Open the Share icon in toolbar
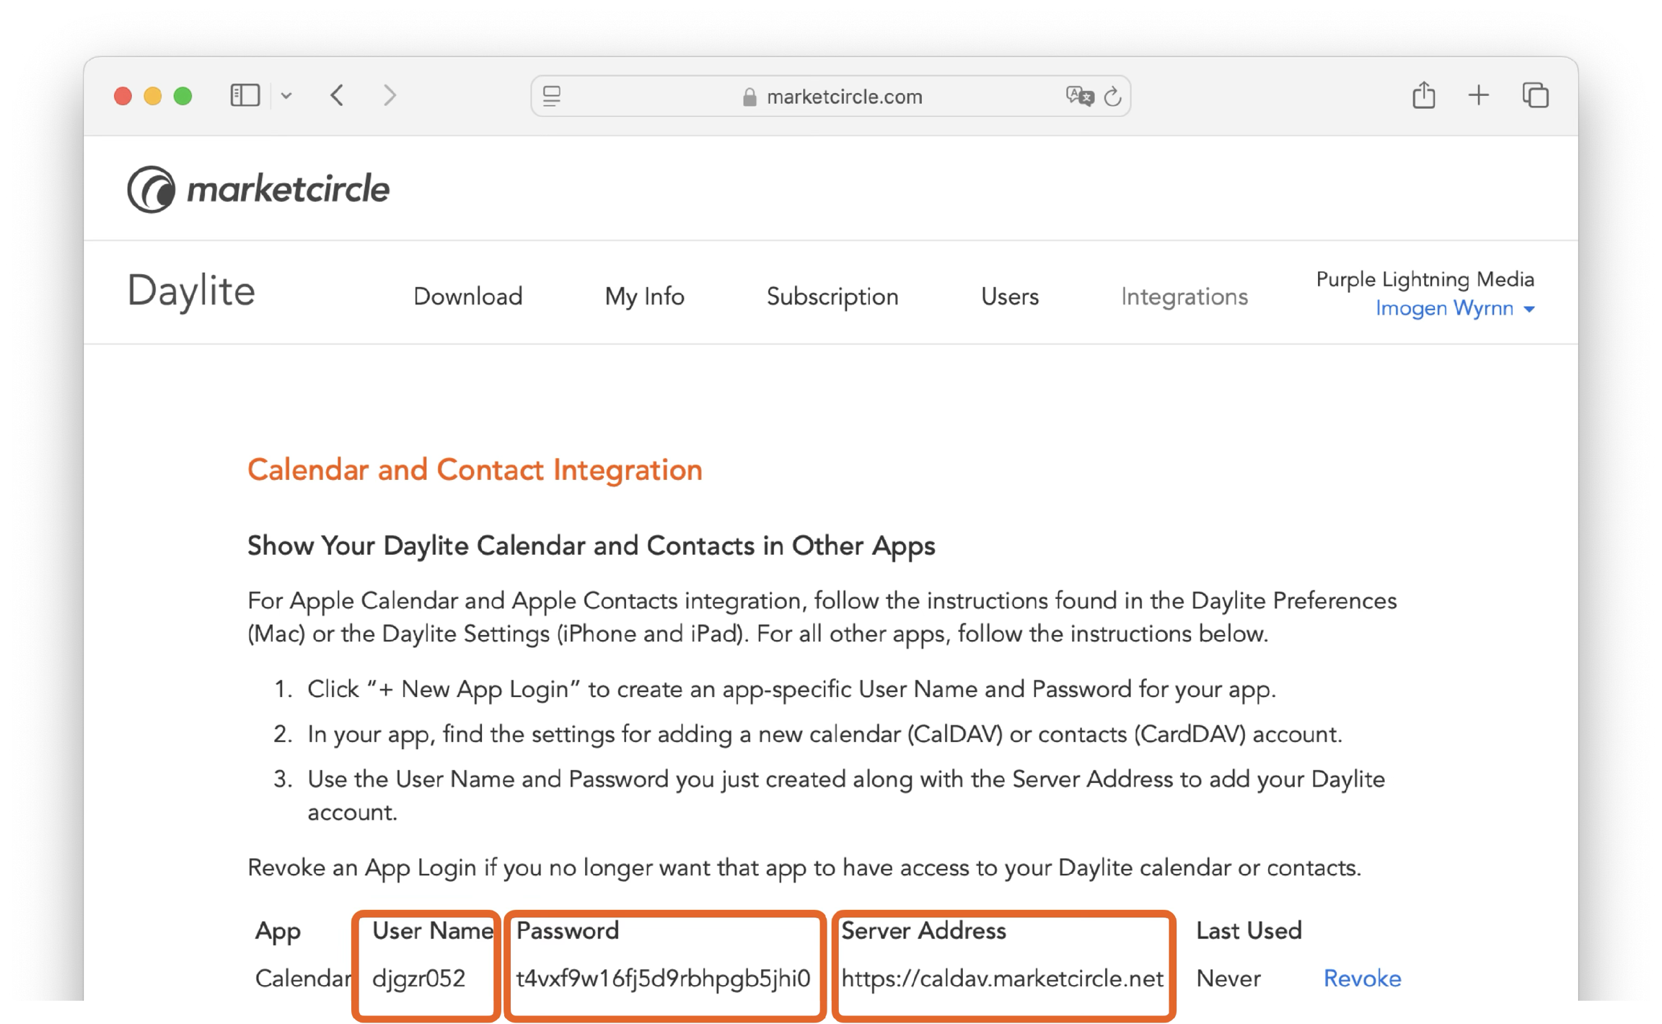 coord(1423,95)
